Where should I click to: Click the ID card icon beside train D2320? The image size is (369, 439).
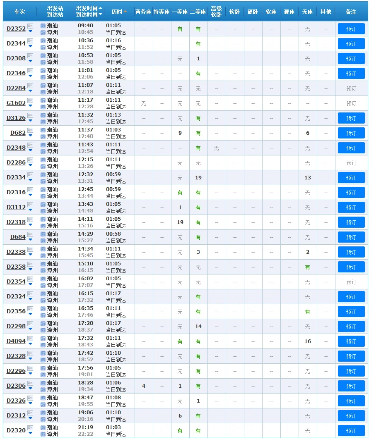pos(30,428)
